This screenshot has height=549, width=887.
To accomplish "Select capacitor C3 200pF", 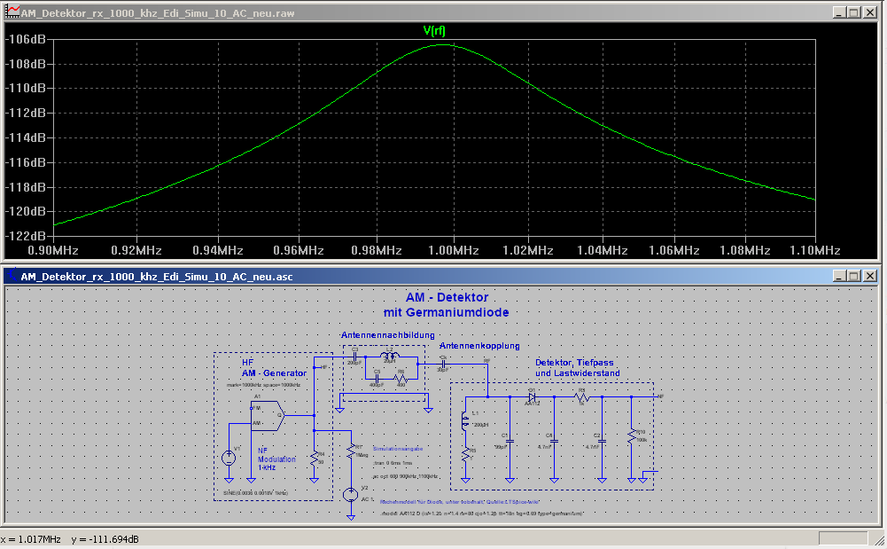I will point(355,357).
